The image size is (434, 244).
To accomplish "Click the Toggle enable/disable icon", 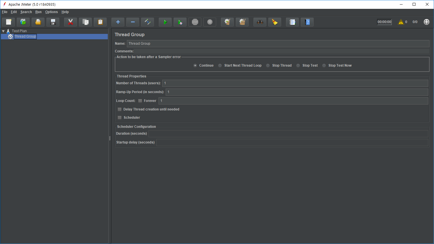I will tap(148, 22).
